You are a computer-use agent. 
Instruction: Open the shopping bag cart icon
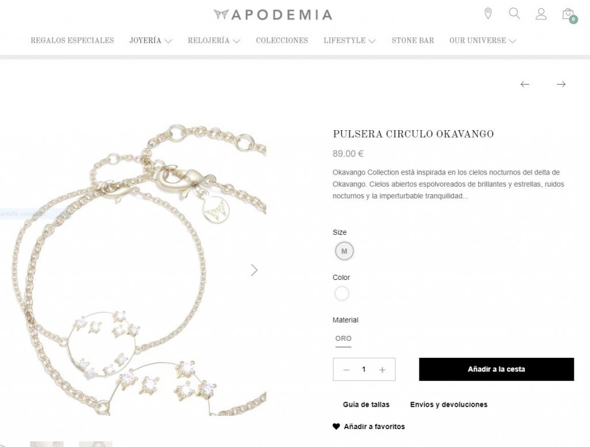pyautogui.click(x=569, y=15)
